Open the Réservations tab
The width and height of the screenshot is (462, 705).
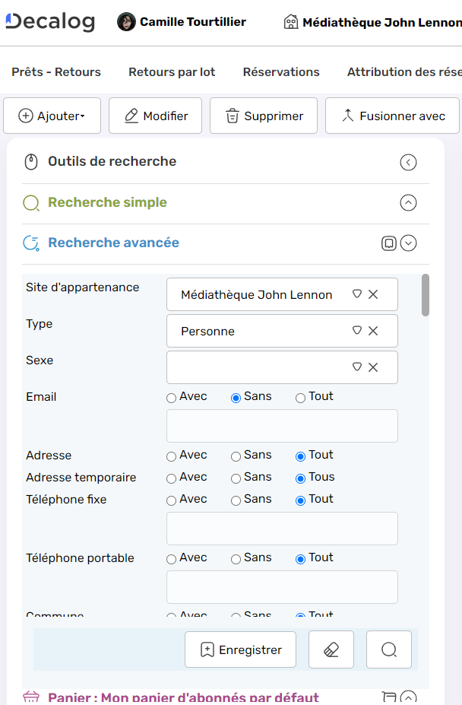(x=281, y=71)
